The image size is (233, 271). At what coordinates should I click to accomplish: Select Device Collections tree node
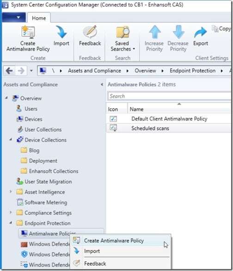(45, 140)
